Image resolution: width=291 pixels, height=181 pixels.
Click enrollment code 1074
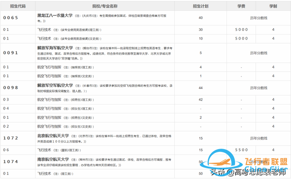coord(10,162)
